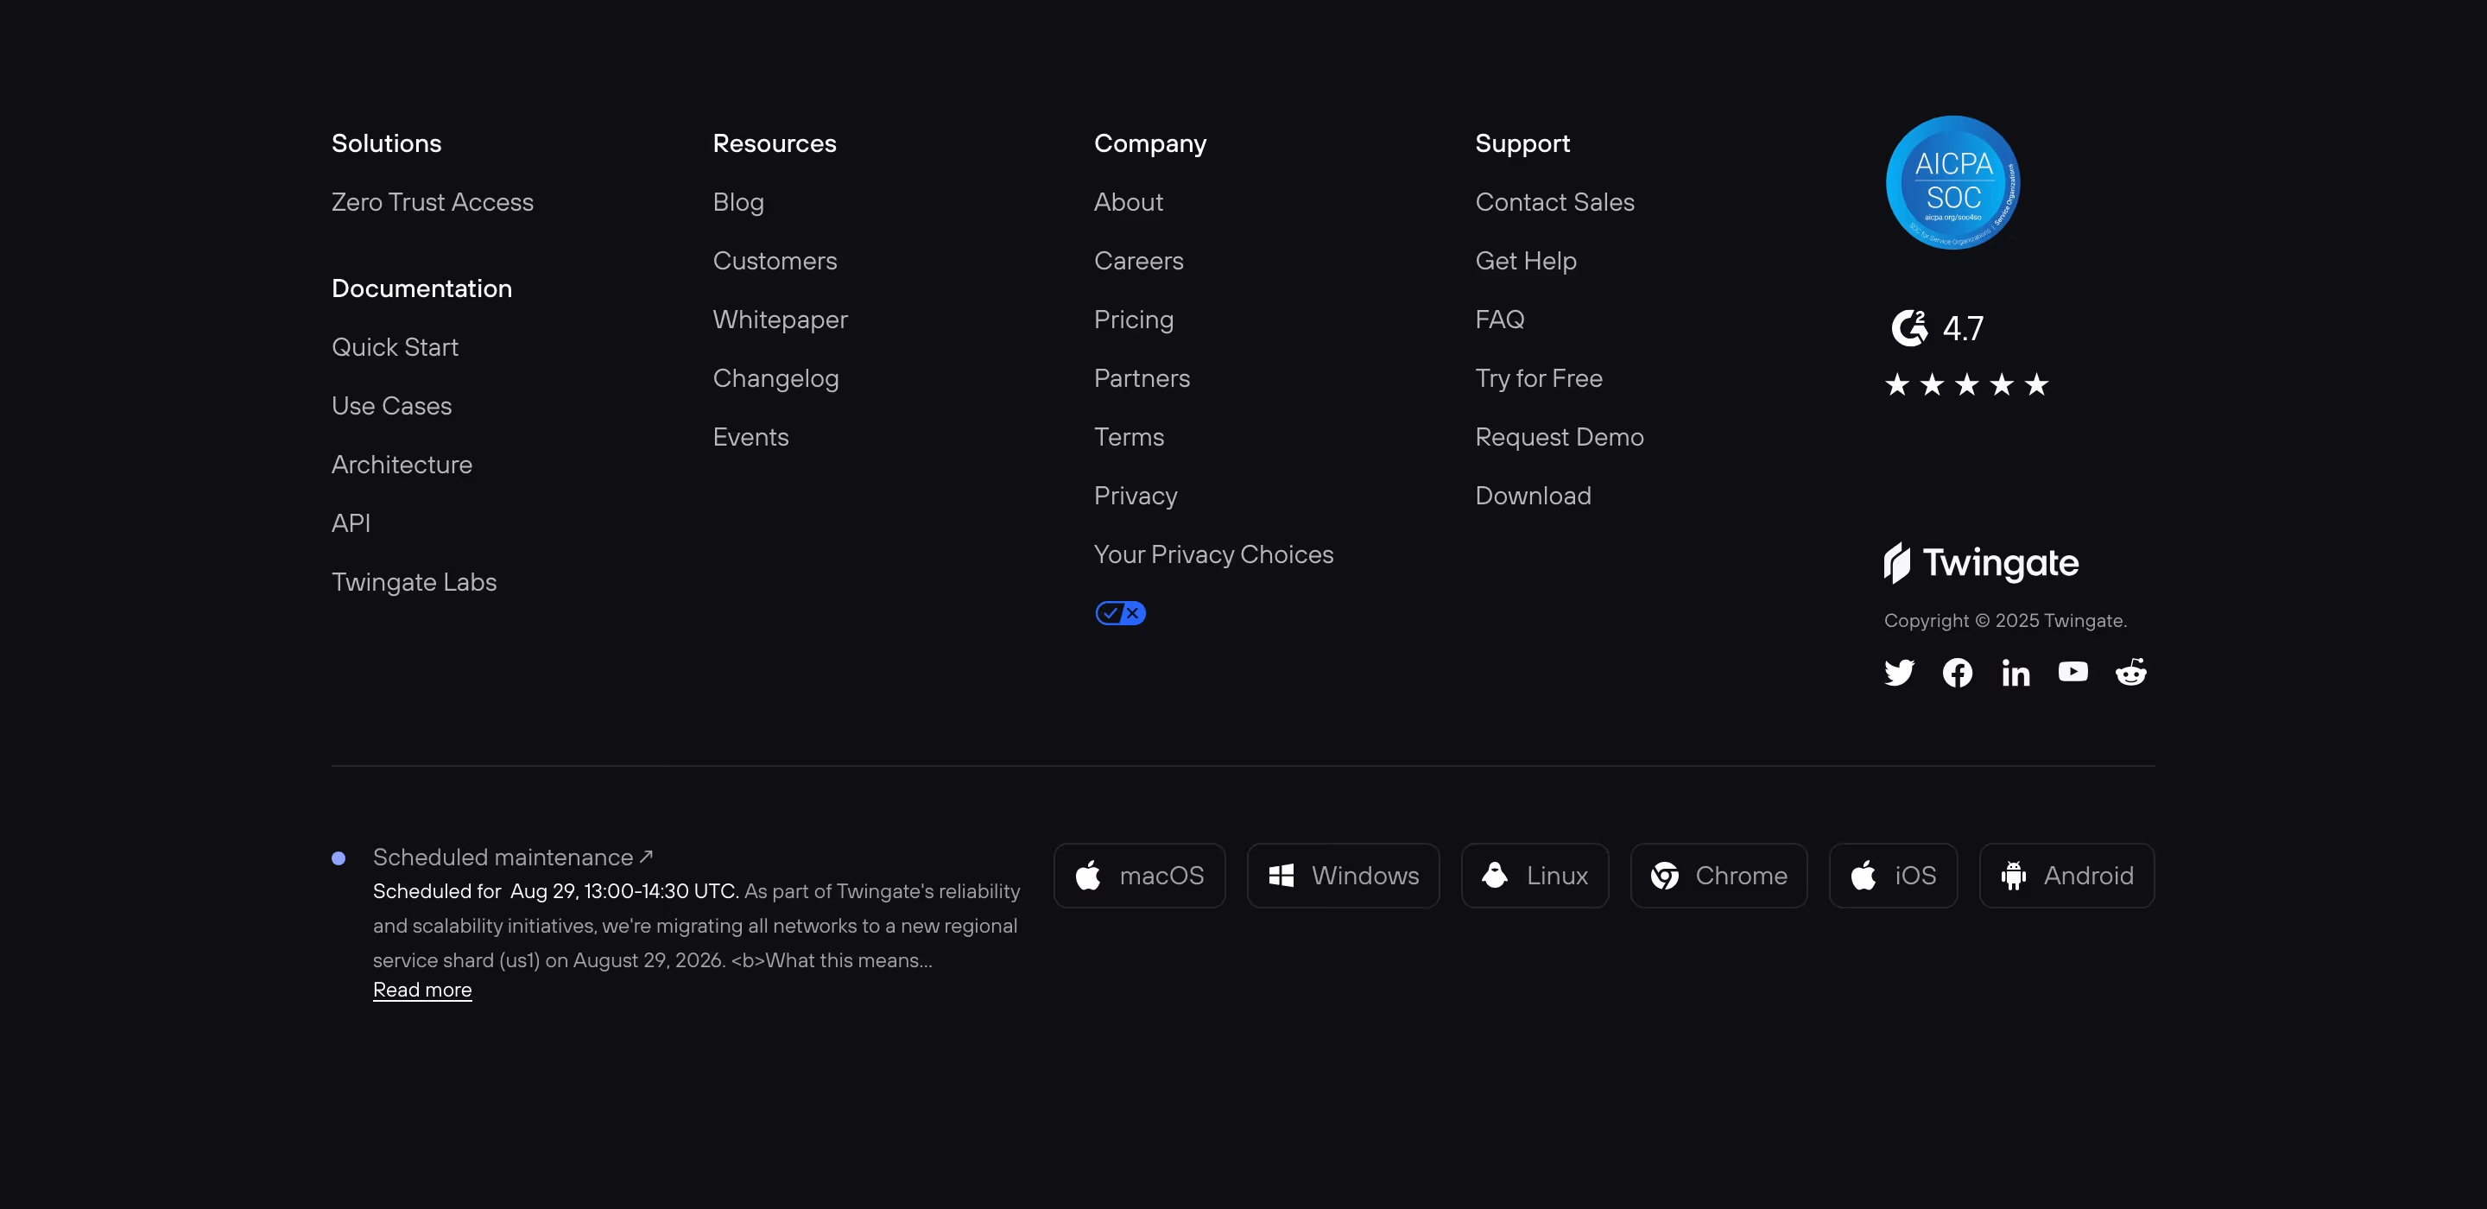This screenshot has height=1209, width=2487.
Task: Visit Twingate Labs
Action: point(414,581)
